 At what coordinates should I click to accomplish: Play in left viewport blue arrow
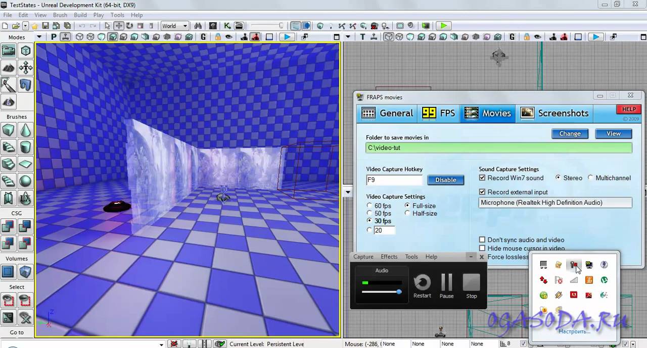pos(287,37)
